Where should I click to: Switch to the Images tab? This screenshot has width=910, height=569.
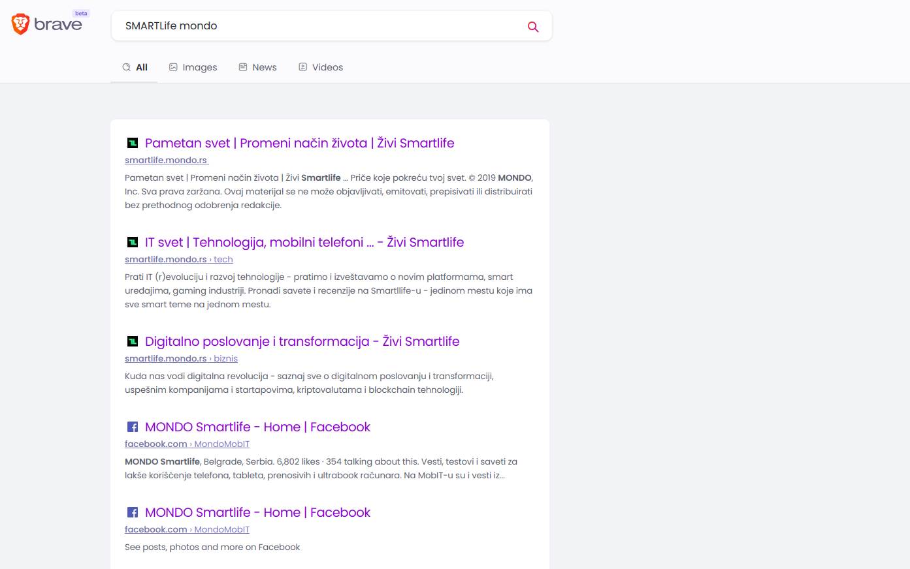pyautogui.click(x=193, y=67)
